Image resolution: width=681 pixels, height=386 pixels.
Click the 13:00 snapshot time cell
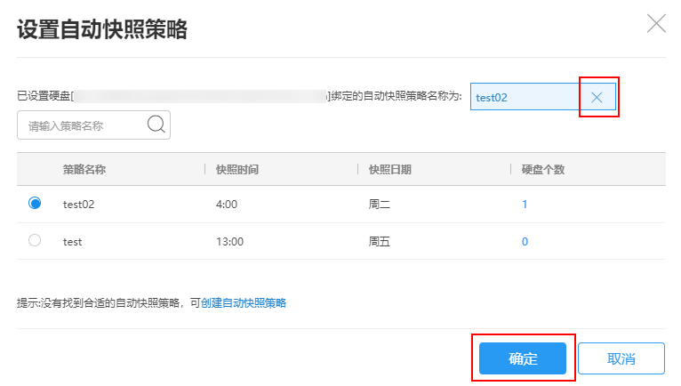[x=229, y=242]
